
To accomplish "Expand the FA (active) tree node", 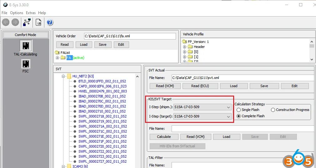I will coord(58,58).
